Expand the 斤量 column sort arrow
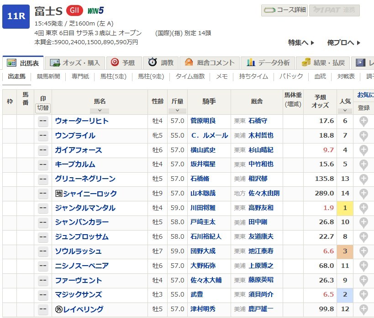374x318 pixels. click(177, 110)
